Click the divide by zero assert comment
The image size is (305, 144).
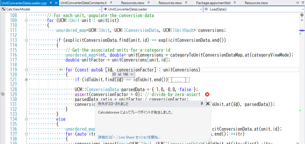click(172, 95)
